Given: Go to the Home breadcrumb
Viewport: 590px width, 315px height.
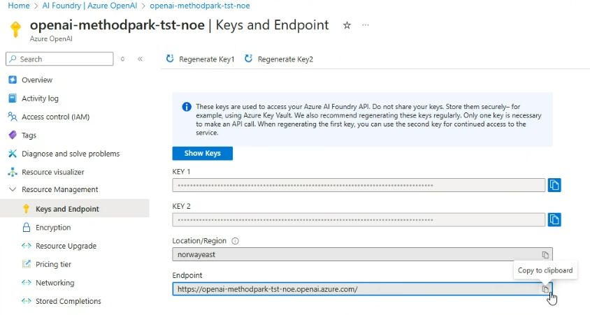Looking at the screenshot, I should [x=18, y=6].
